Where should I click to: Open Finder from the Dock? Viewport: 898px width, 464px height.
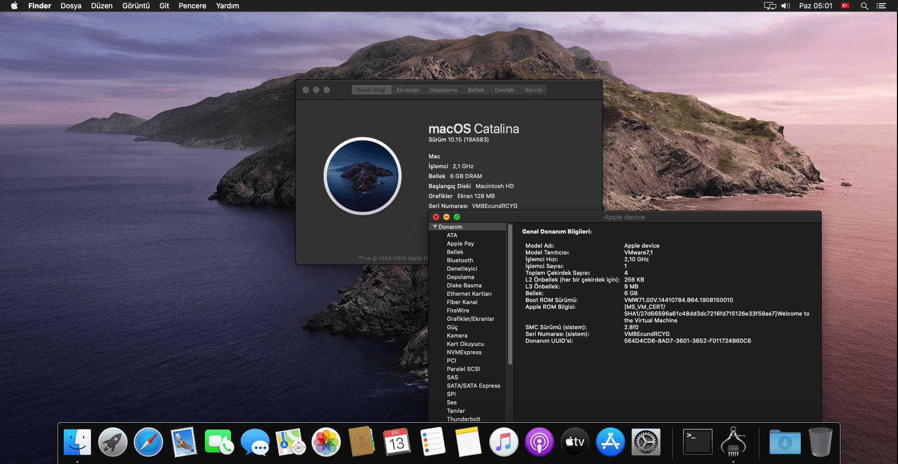click(77, 442)
